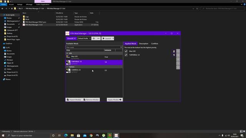The image size is (246, 138).
Task: Add a new profile with plus icon
Action: 94,38
